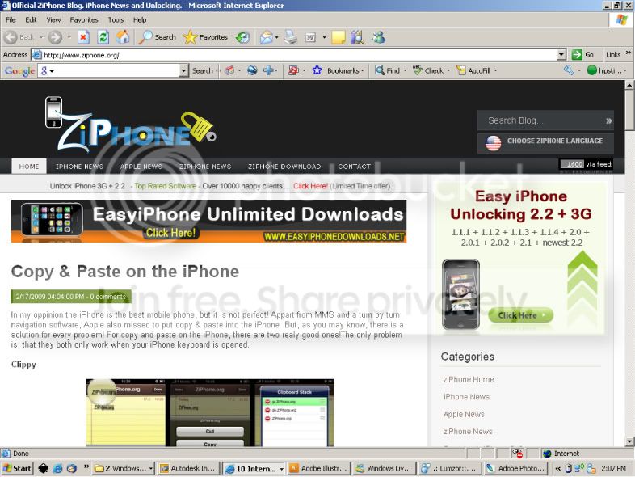Click the red 'Click Here!' offer link
The height and width of the screenshot is (477, 635).
pyautogui.click(x=310, y=186)
